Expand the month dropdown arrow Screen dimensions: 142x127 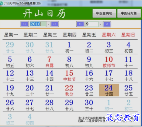pyautogui.click(x=101, y=24)
